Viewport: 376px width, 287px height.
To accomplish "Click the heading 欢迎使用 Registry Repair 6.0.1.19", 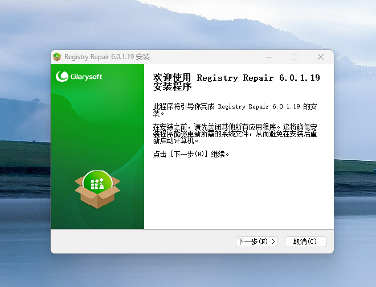I will pos(236,82).
